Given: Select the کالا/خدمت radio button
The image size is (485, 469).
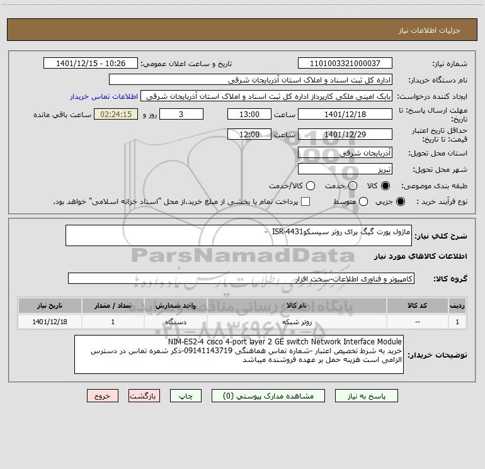Looking at the screenshot, I should 311,186.
